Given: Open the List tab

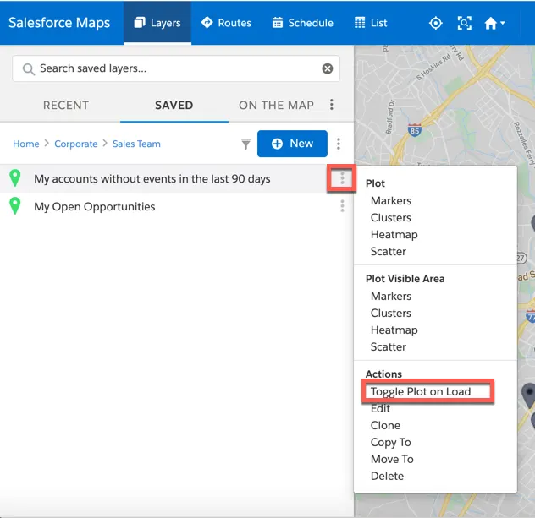Looking at the screenshot, I should [371, 23].
